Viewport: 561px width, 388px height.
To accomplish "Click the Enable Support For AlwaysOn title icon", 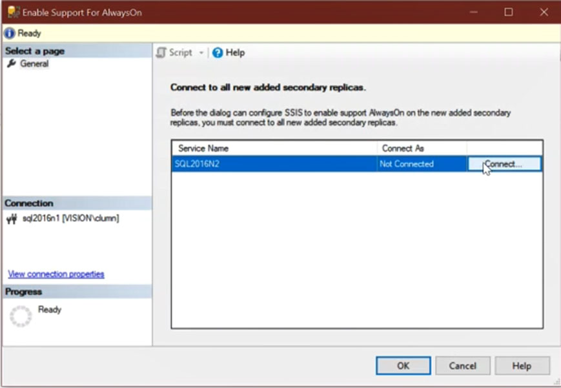I will click(14, 12).
